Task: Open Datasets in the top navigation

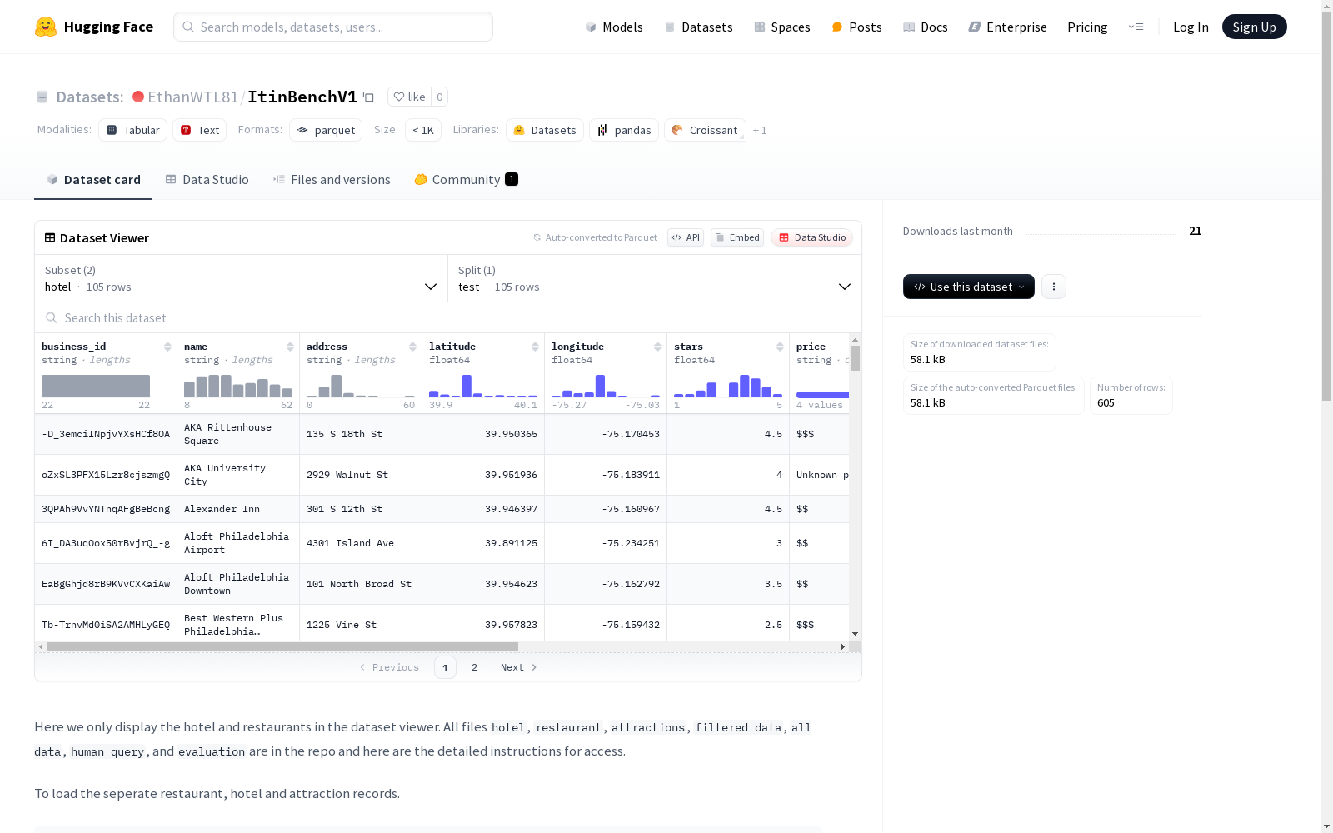Action: (698, 27)
